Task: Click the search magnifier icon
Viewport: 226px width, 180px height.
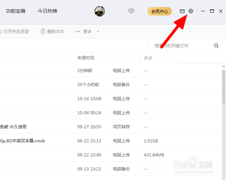Action: point(216,46)
